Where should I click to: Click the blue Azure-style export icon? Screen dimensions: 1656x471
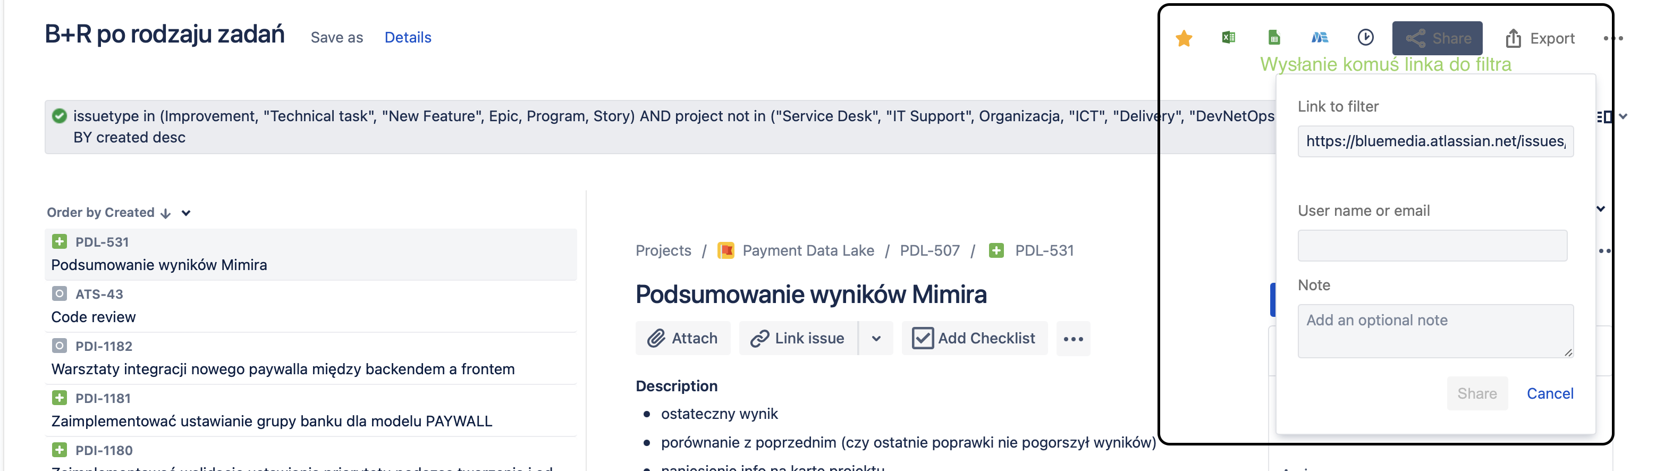coord(1320,38)
